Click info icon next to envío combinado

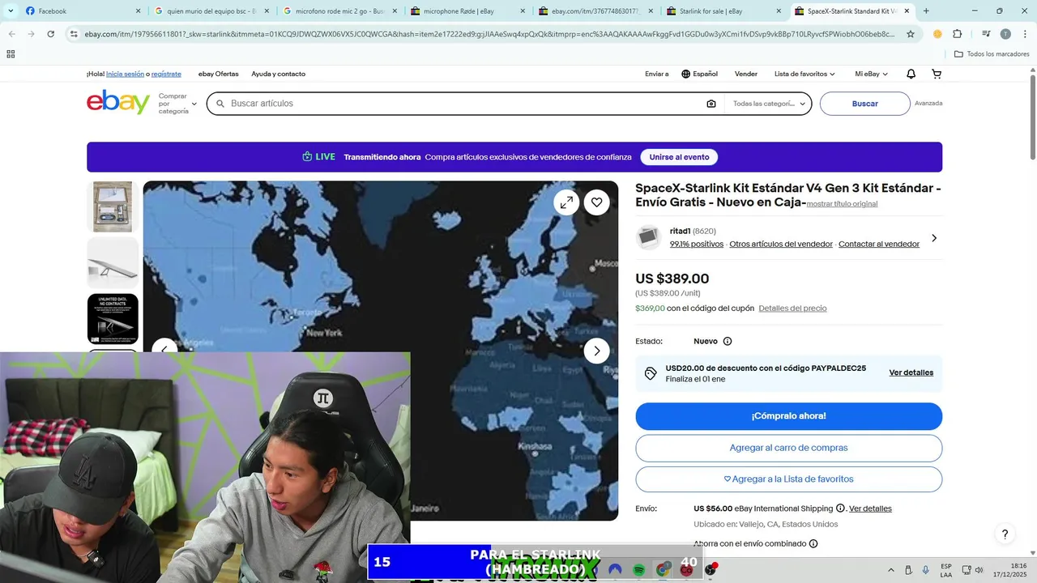813,544
